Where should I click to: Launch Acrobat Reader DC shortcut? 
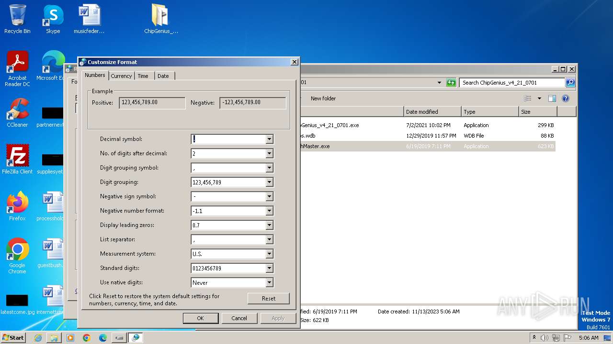17,69
